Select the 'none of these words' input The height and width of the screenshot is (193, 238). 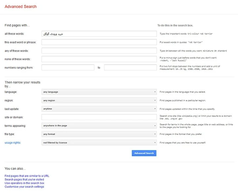[99, 59]
